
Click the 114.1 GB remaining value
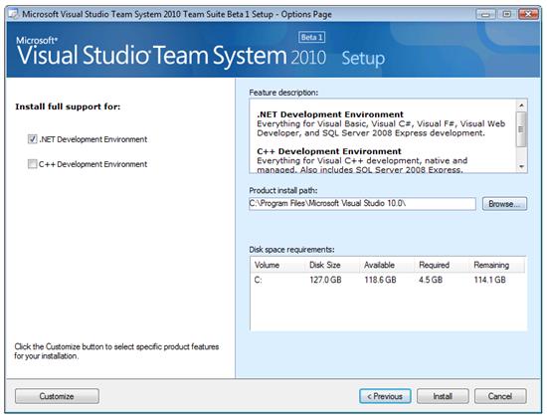[489, 280]
